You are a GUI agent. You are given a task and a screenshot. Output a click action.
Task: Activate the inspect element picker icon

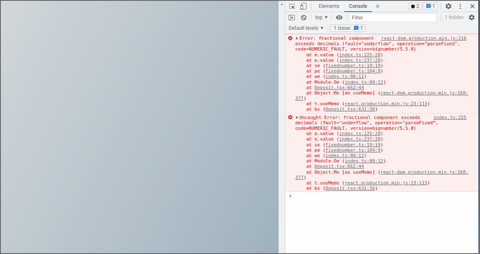[292, 6]
